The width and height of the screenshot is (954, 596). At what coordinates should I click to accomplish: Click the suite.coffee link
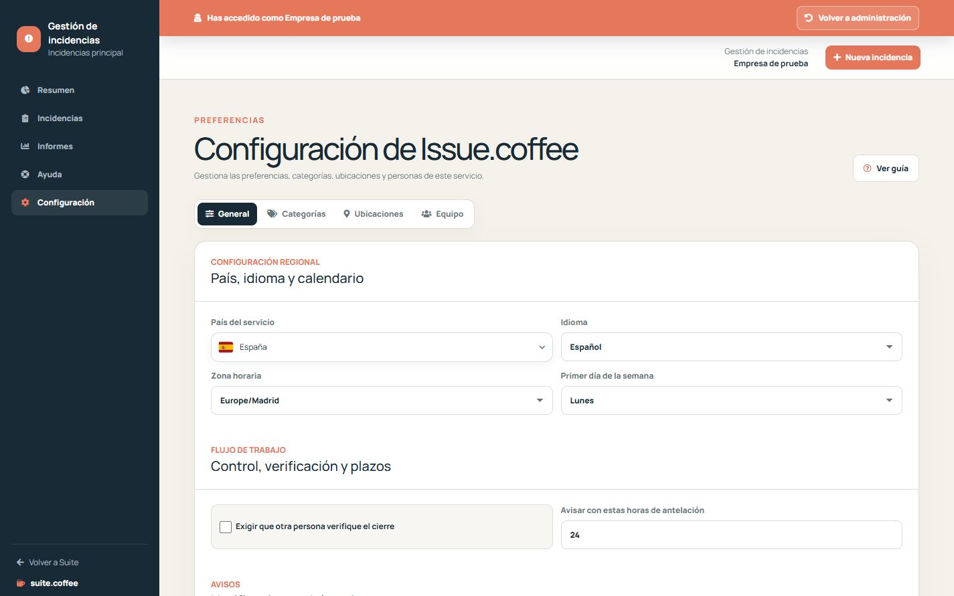(x=48, y=583)
